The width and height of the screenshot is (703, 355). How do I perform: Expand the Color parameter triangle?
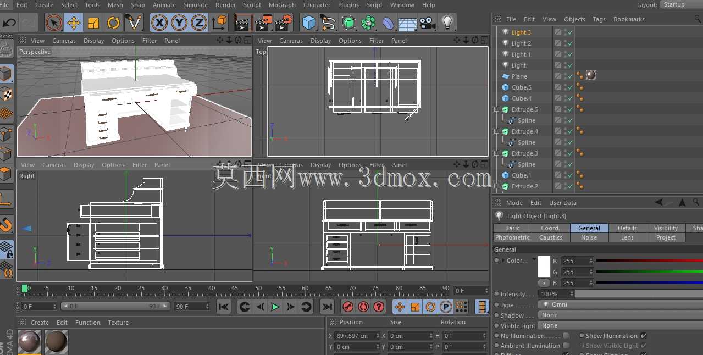click(x=503, y=260)
